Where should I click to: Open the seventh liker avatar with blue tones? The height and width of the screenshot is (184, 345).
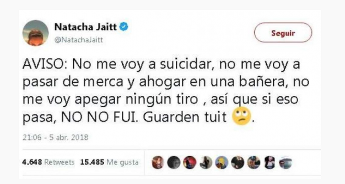254,162
